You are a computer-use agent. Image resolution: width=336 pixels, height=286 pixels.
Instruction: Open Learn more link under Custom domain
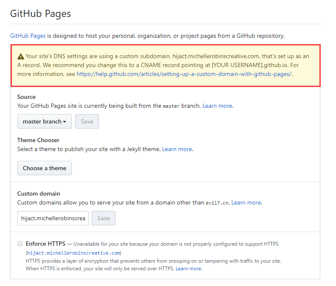(246, 202)
